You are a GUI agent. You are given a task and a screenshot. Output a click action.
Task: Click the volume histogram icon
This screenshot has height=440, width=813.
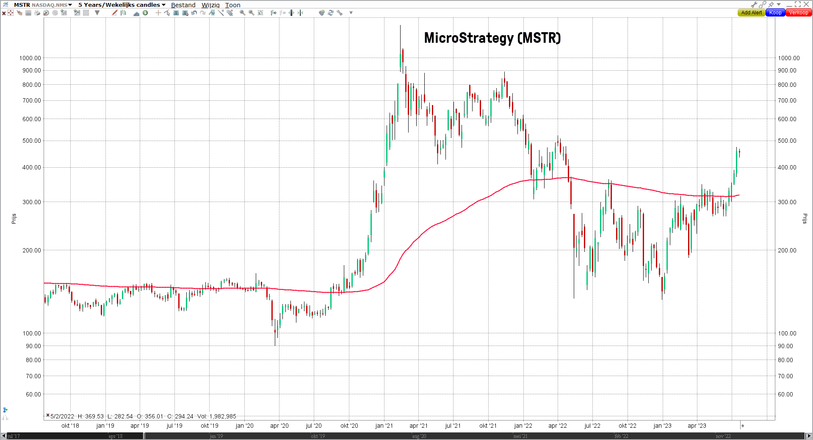(x=136, y=13)
